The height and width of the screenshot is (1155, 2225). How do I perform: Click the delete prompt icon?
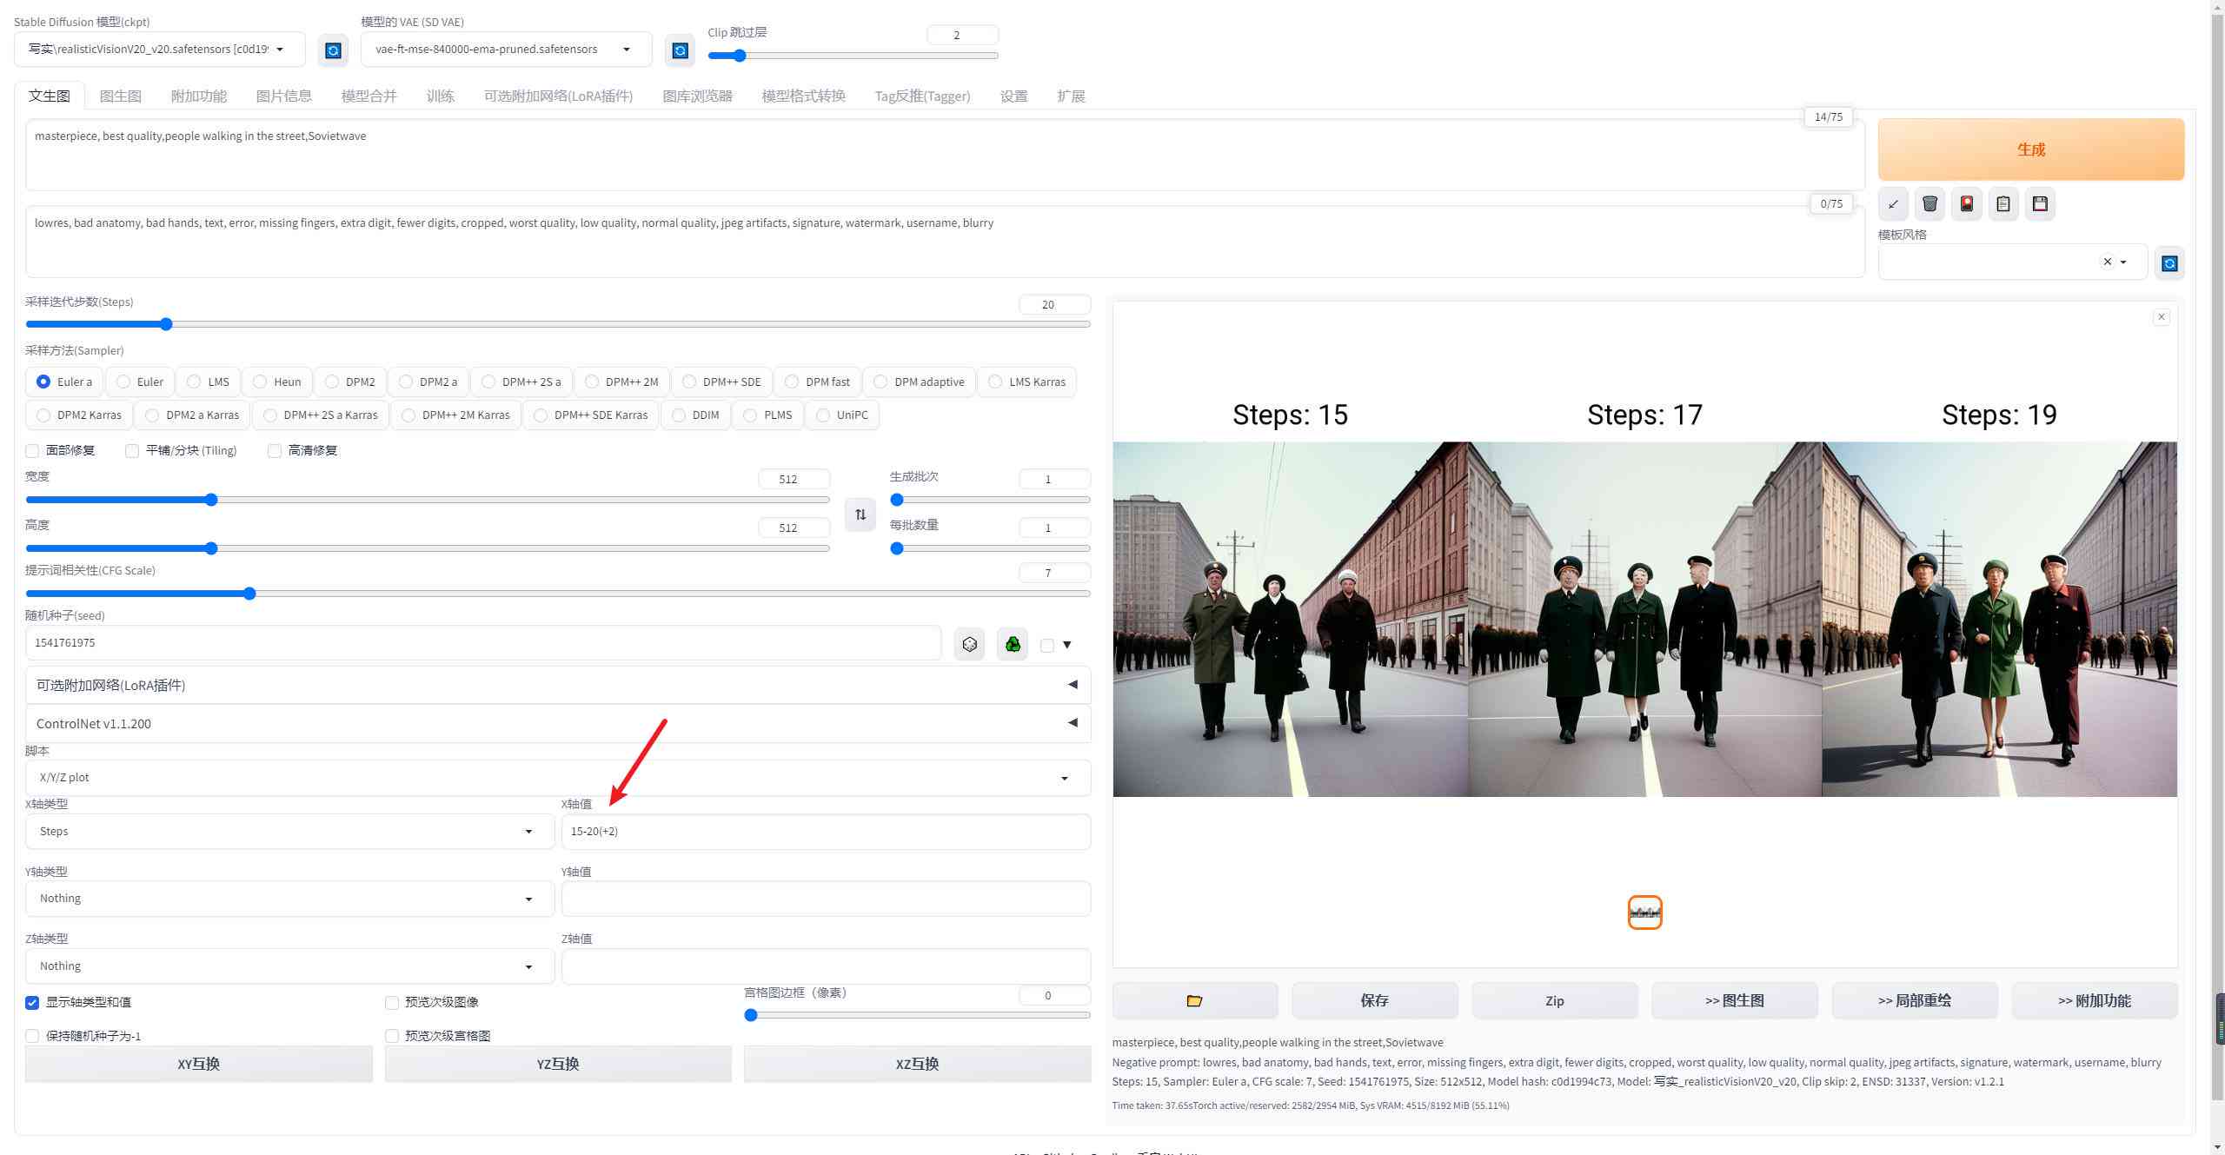coord(1929,203)
